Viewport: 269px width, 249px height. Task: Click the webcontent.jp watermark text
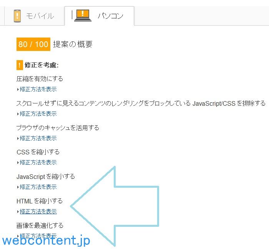click(x=46, y=241)
